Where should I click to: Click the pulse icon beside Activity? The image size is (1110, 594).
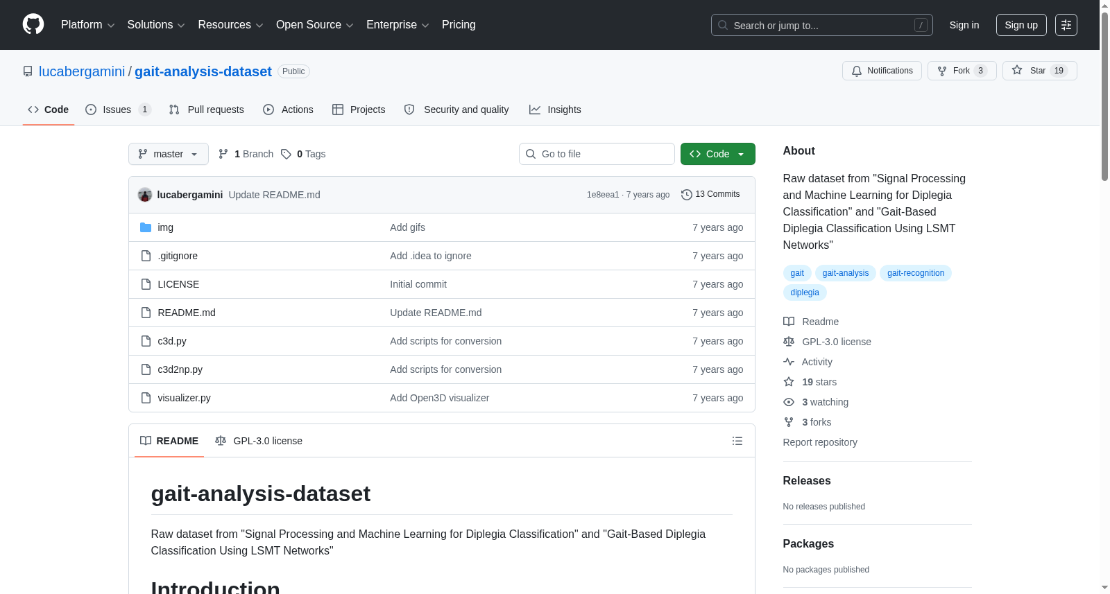tap(789, 362)
